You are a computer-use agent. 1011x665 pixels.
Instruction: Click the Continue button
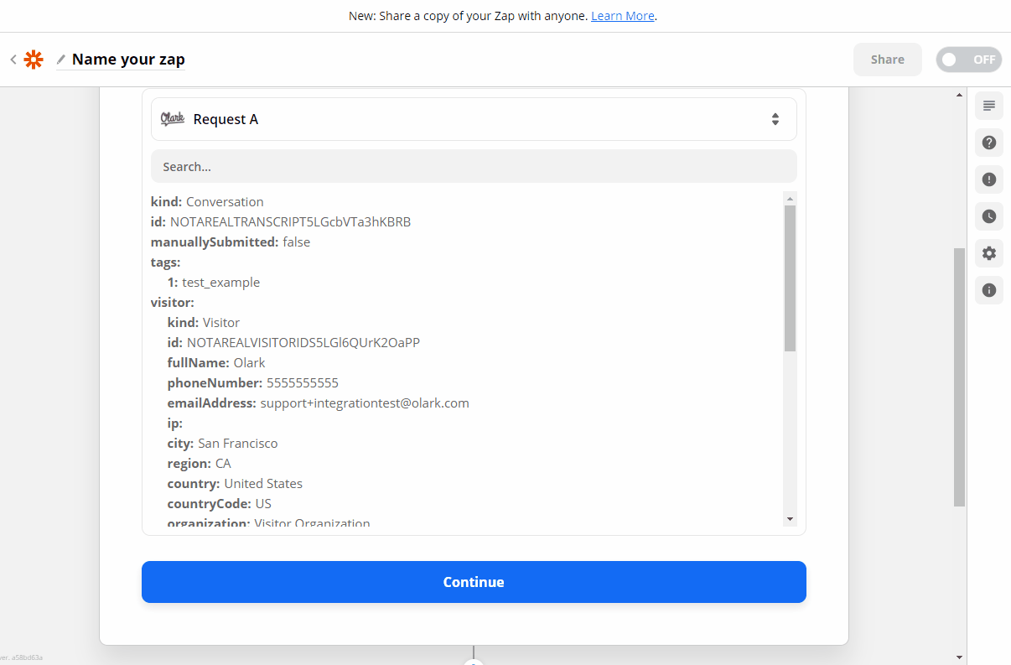(474, 581)
